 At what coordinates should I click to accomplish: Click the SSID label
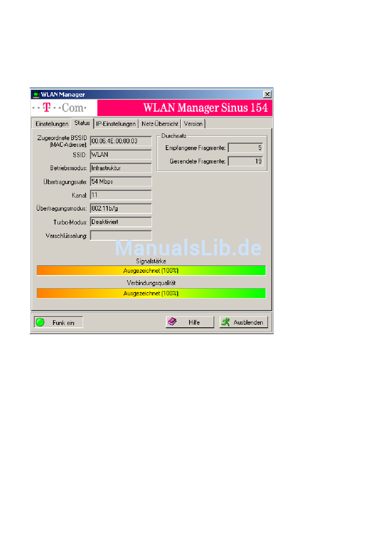[80, 155]
